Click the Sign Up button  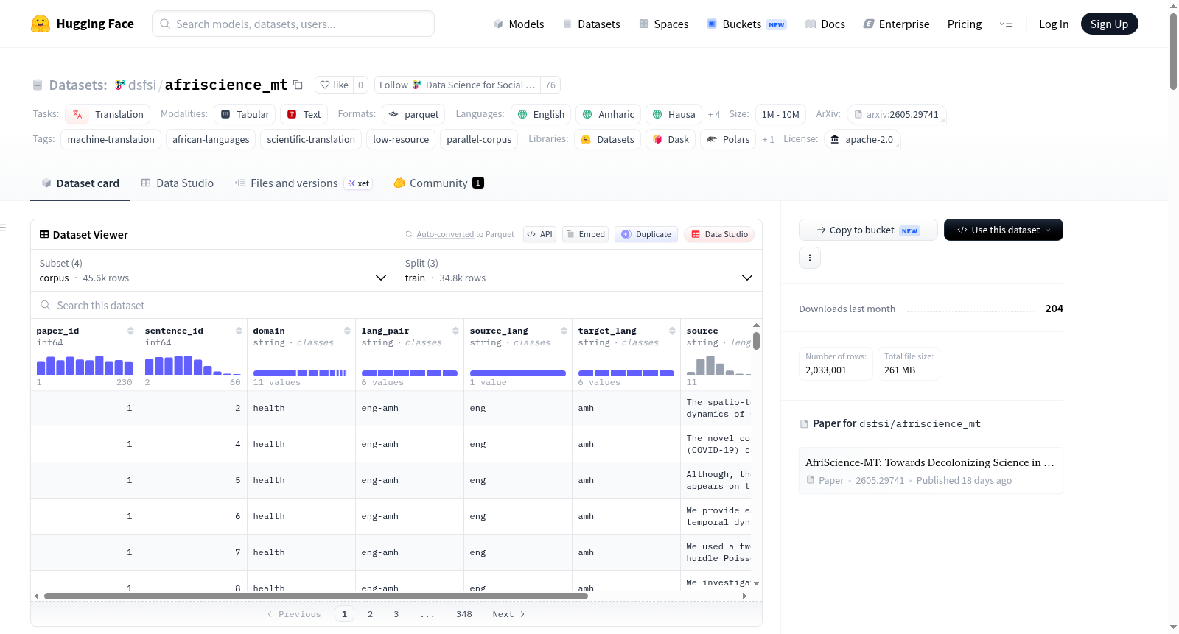1109,24
